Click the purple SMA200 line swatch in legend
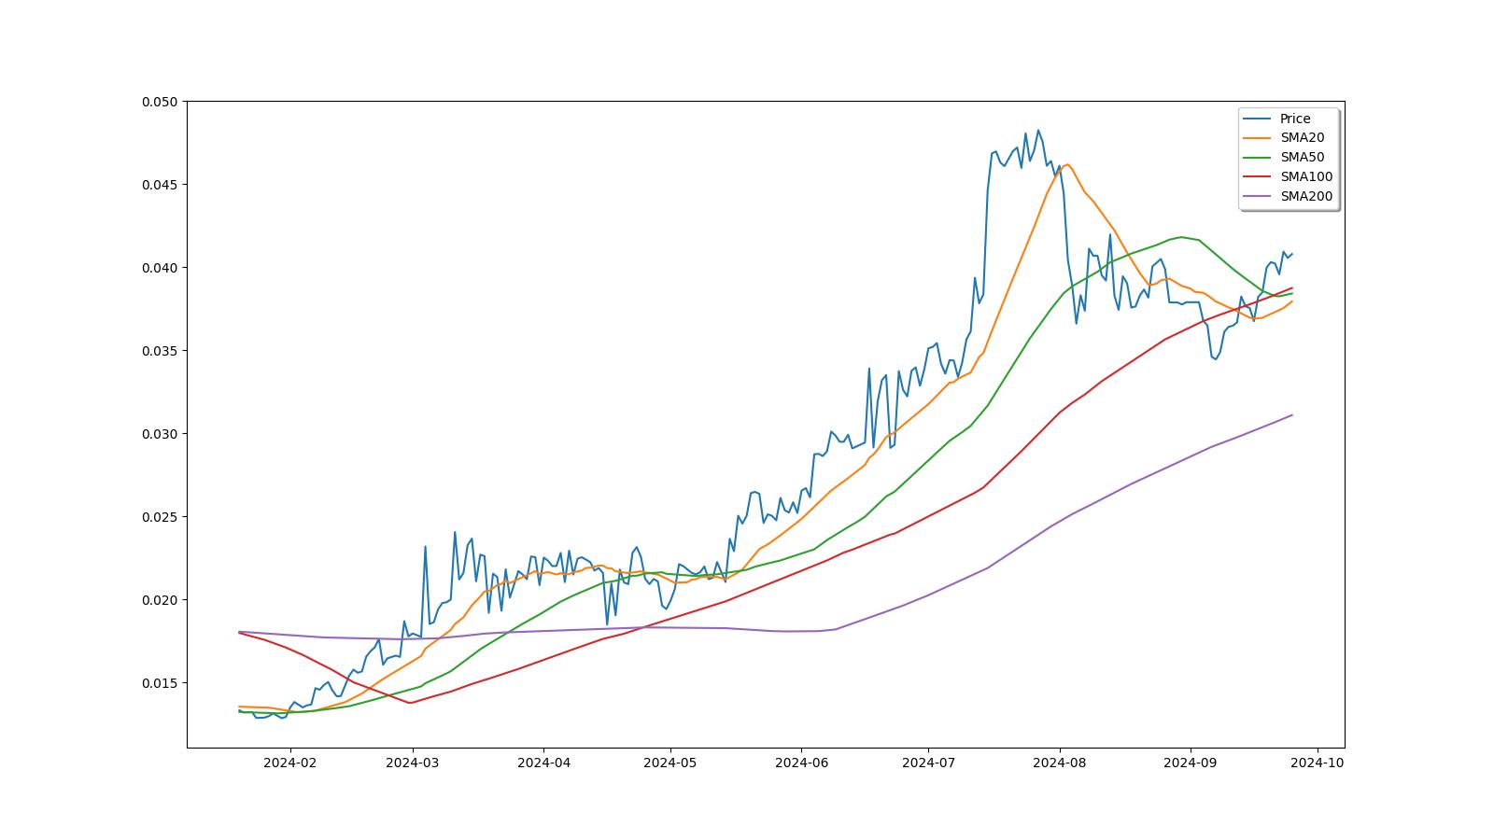The width and height of the screenshot is (1494, 840). pyautogui.click(x=1258, y=197)
